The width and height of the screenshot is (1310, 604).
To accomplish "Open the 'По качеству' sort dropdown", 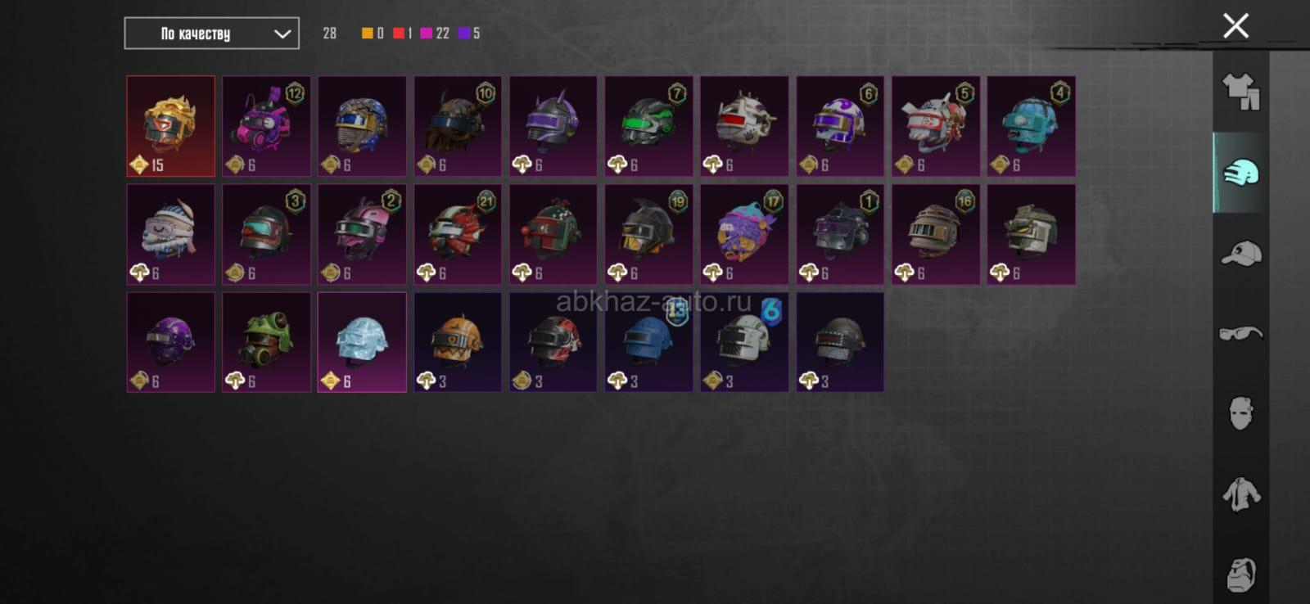I will 212,34.
